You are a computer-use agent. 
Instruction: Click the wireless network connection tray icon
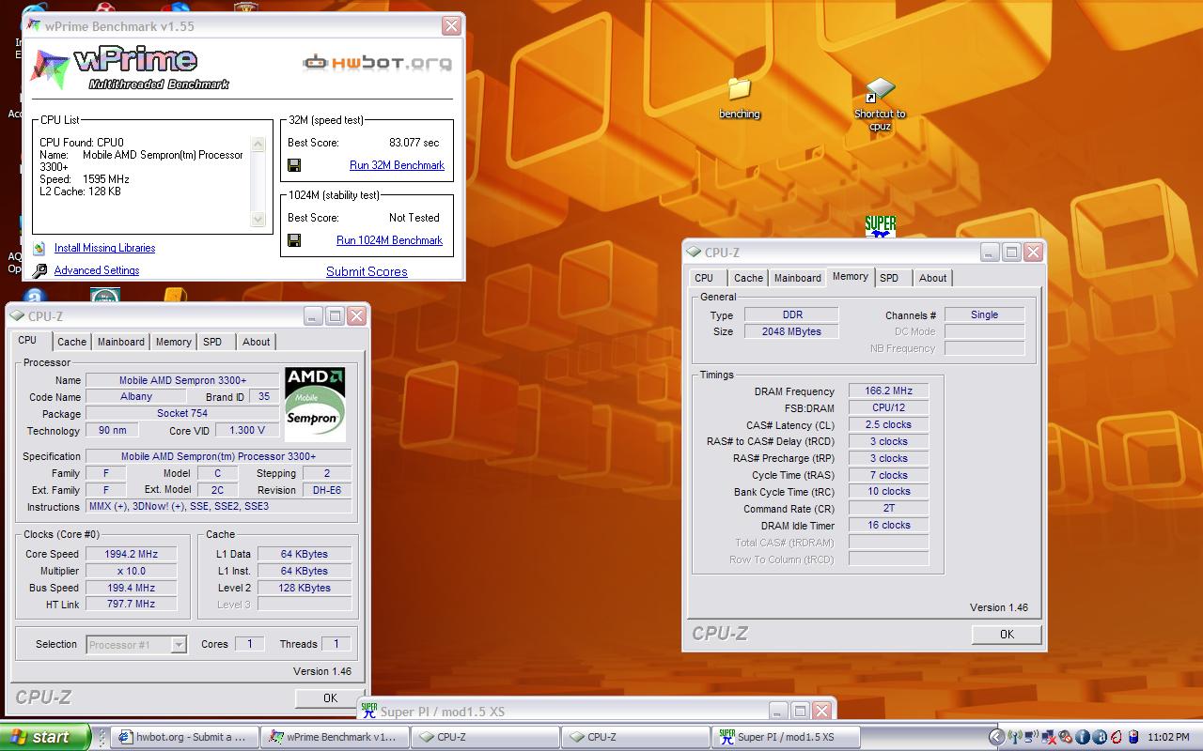[1031, 737]
